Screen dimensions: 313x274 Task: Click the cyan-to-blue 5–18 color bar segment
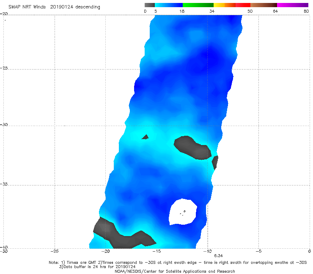(x=169, y=5)
